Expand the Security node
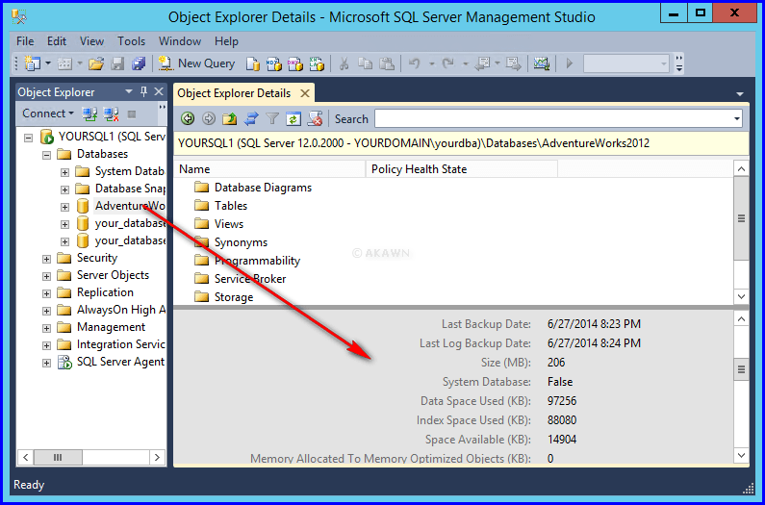The width and height of the screenshot is (765, 505). click(46, 259)
